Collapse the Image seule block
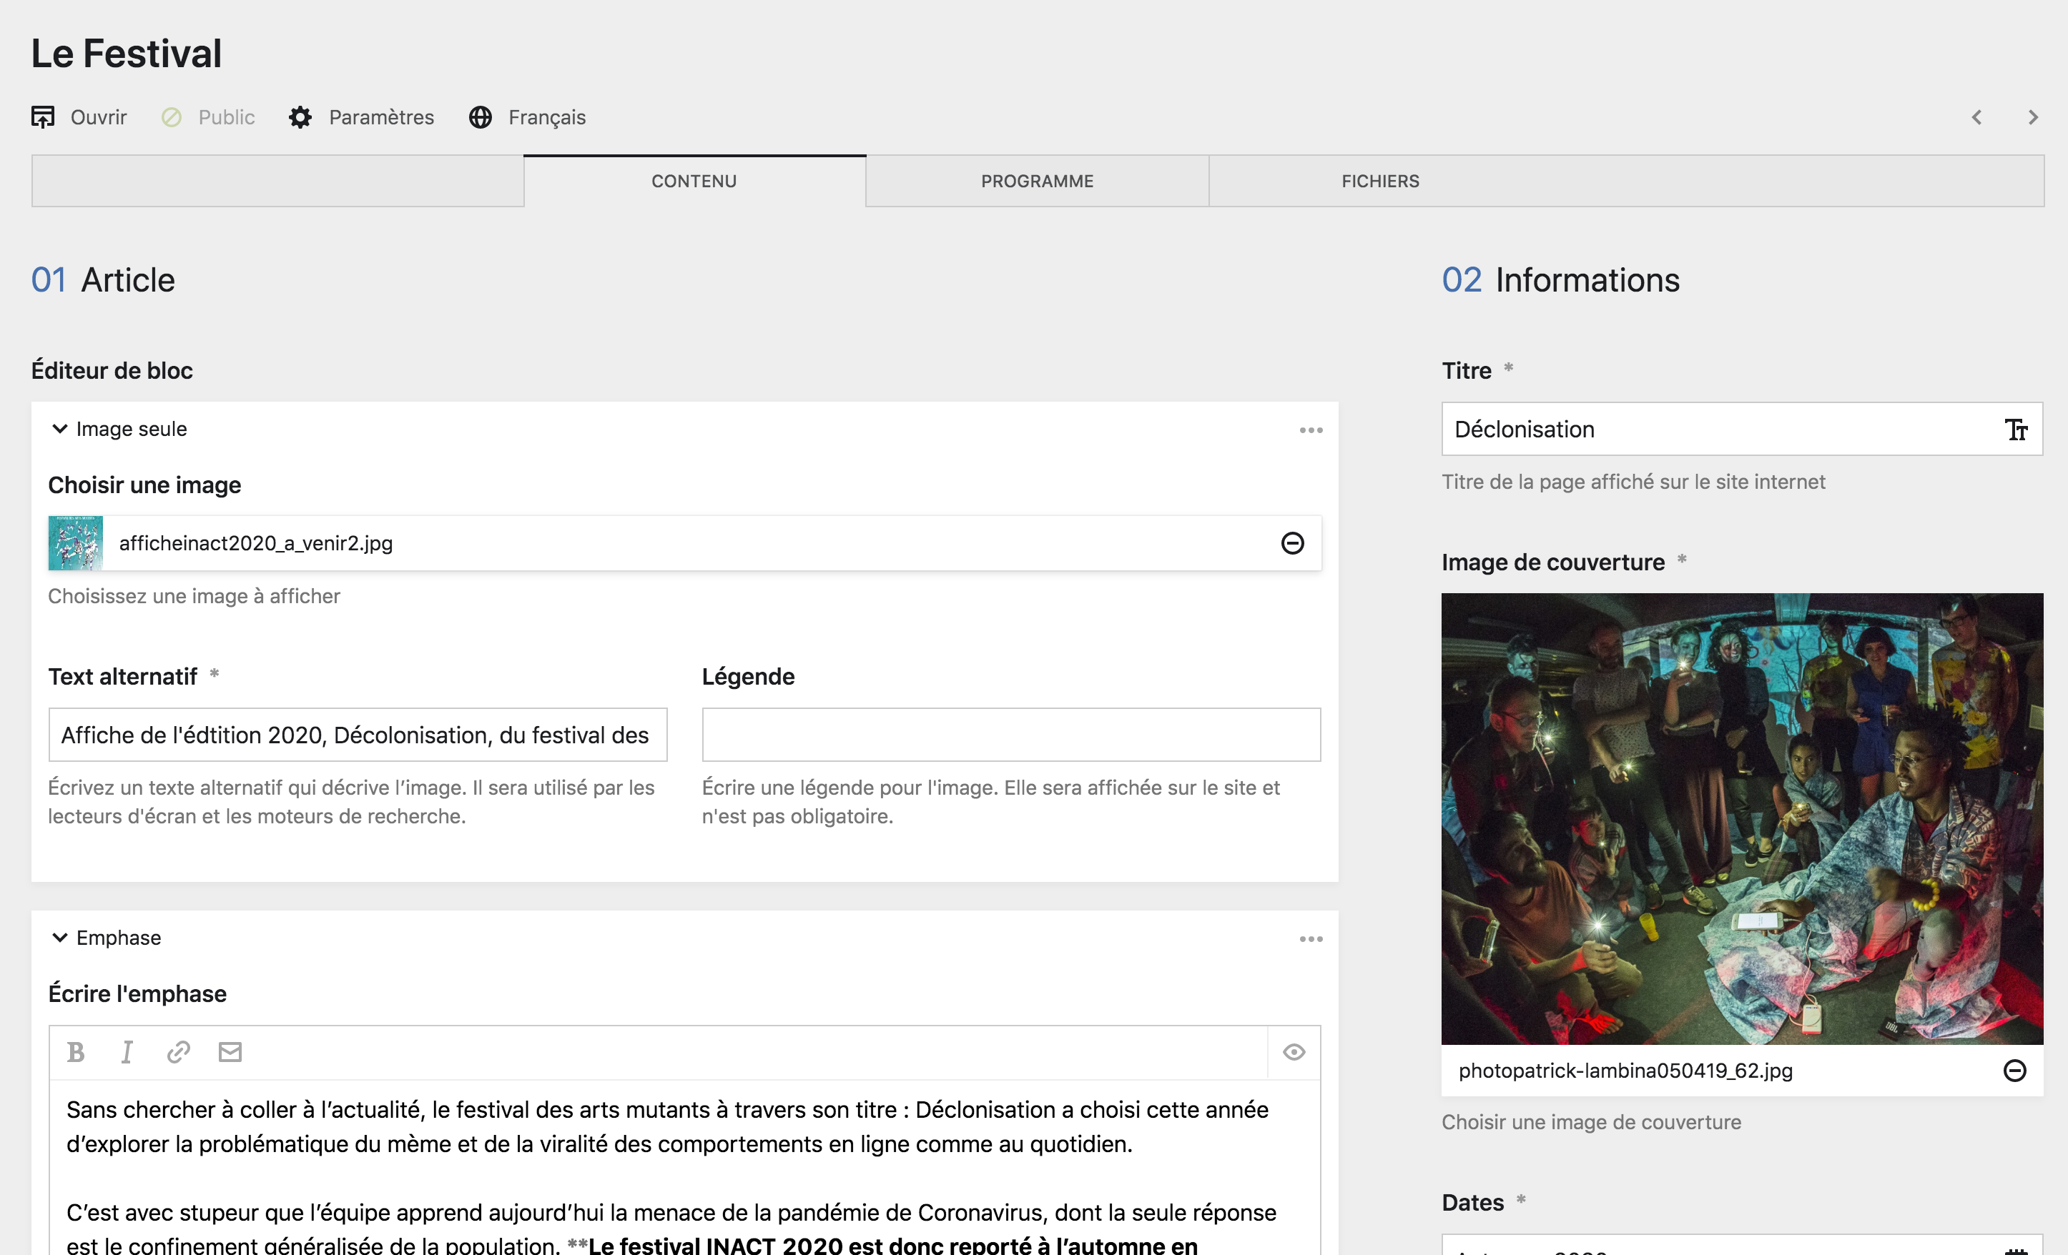The height and width of the screenshot is (1255, 2068). coord(59,429)
